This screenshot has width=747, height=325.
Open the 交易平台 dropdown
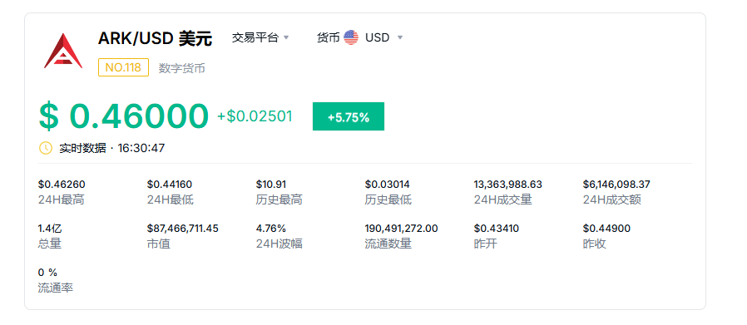tap(260, 37)
